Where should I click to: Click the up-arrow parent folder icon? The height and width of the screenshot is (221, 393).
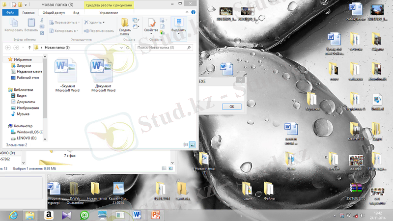[29, 48]
